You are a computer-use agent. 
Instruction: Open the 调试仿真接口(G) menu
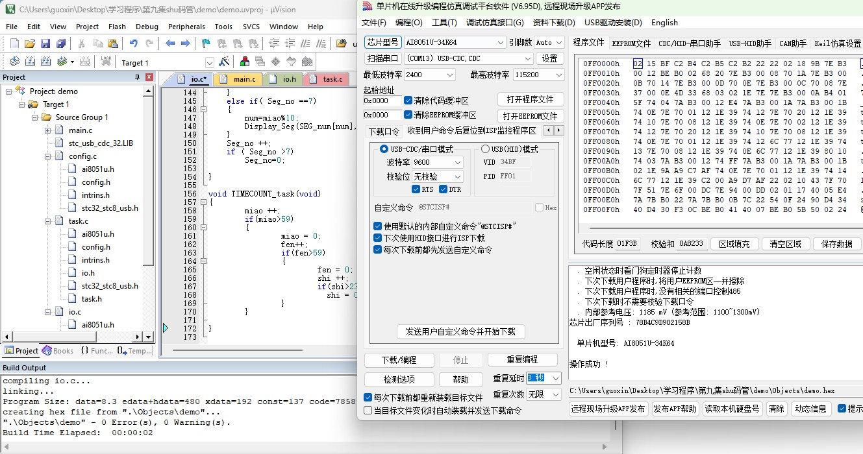[495, 22]
